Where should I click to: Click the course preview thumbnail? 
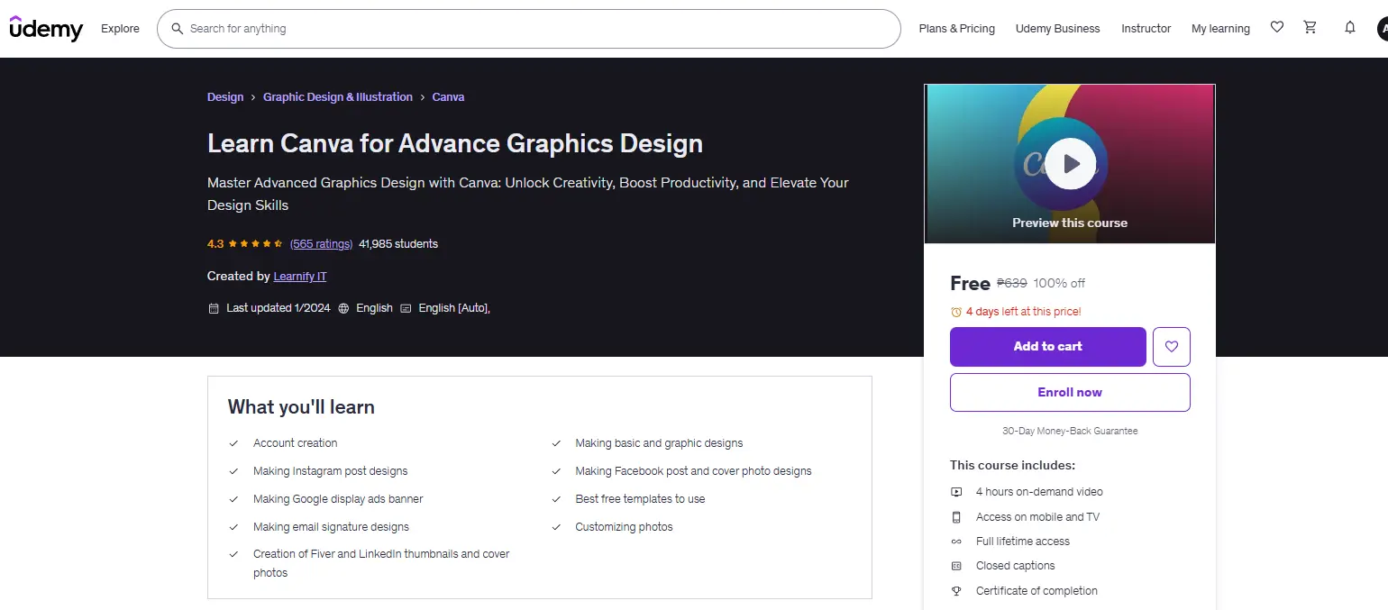(1070, 164)
